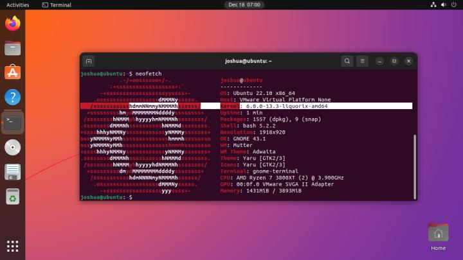Screen dimensions: 463x260
Task: Open the power icon system menu
Action: [453, 4]
